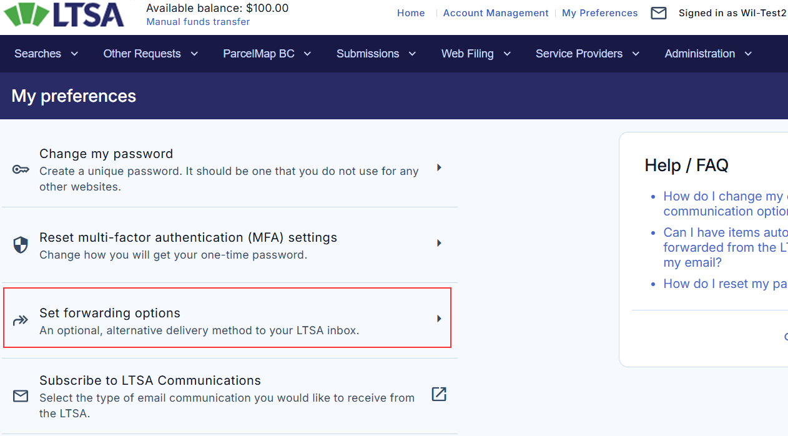Open the ParcelMap BC dropdown menu
788x436 pixels.
267,54
